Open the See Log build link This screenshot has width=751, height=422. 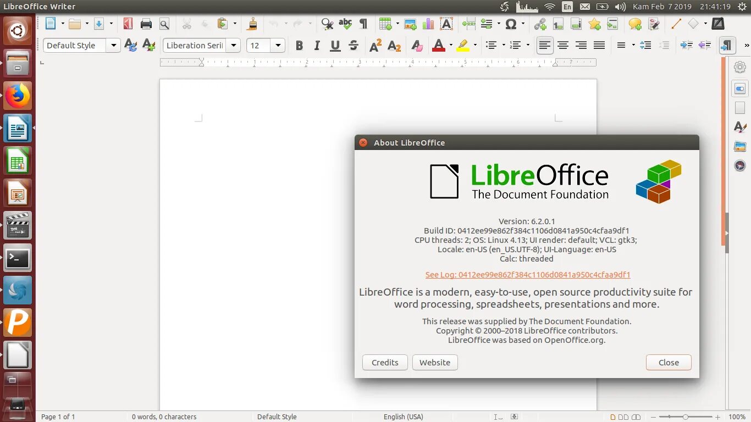(528, 275)
